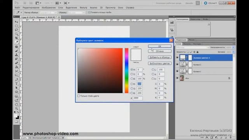Select the Crop tool
This screenshot has width=249, height=140.
click(16, 38)
